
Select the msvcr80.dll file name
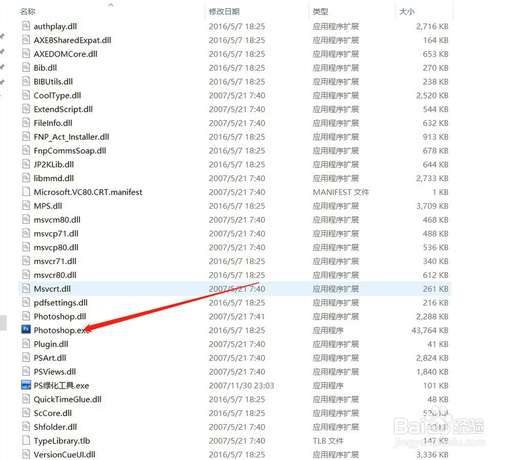tap(55, 275)
